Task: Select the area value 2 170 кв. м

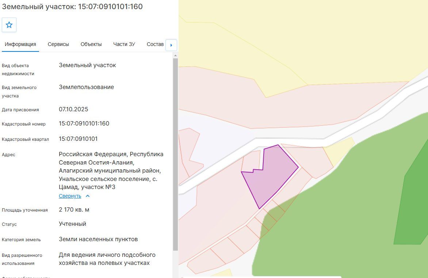Action: (74, 209)
